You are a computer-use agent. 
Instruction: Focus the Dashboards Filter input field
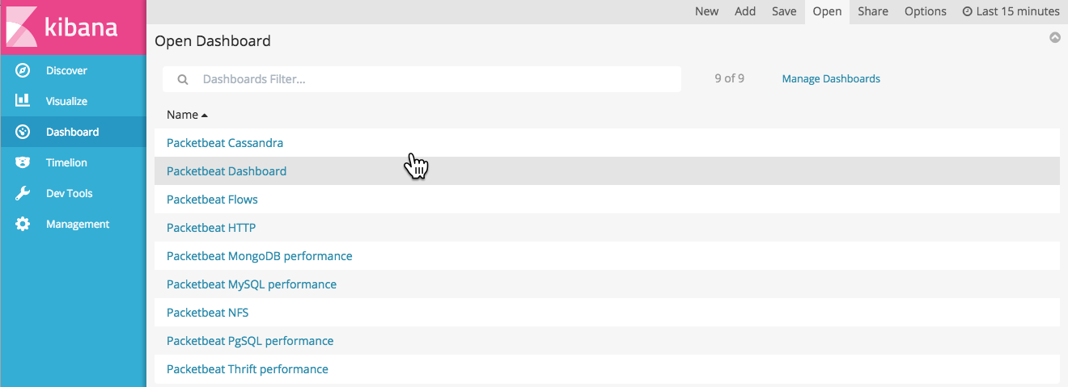(x=437, y=79)
